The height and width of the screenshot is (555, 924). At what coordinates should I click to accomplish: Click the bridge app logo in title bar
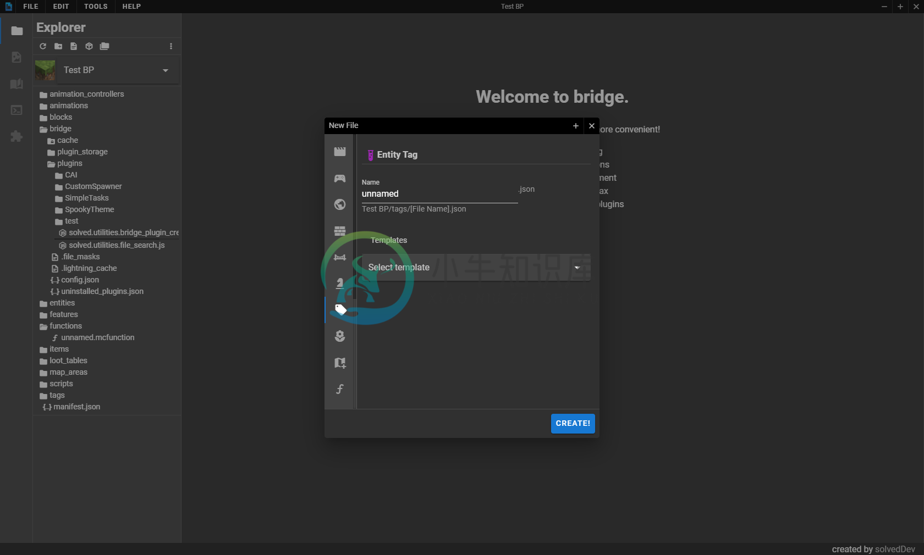[x=8, y=7]
